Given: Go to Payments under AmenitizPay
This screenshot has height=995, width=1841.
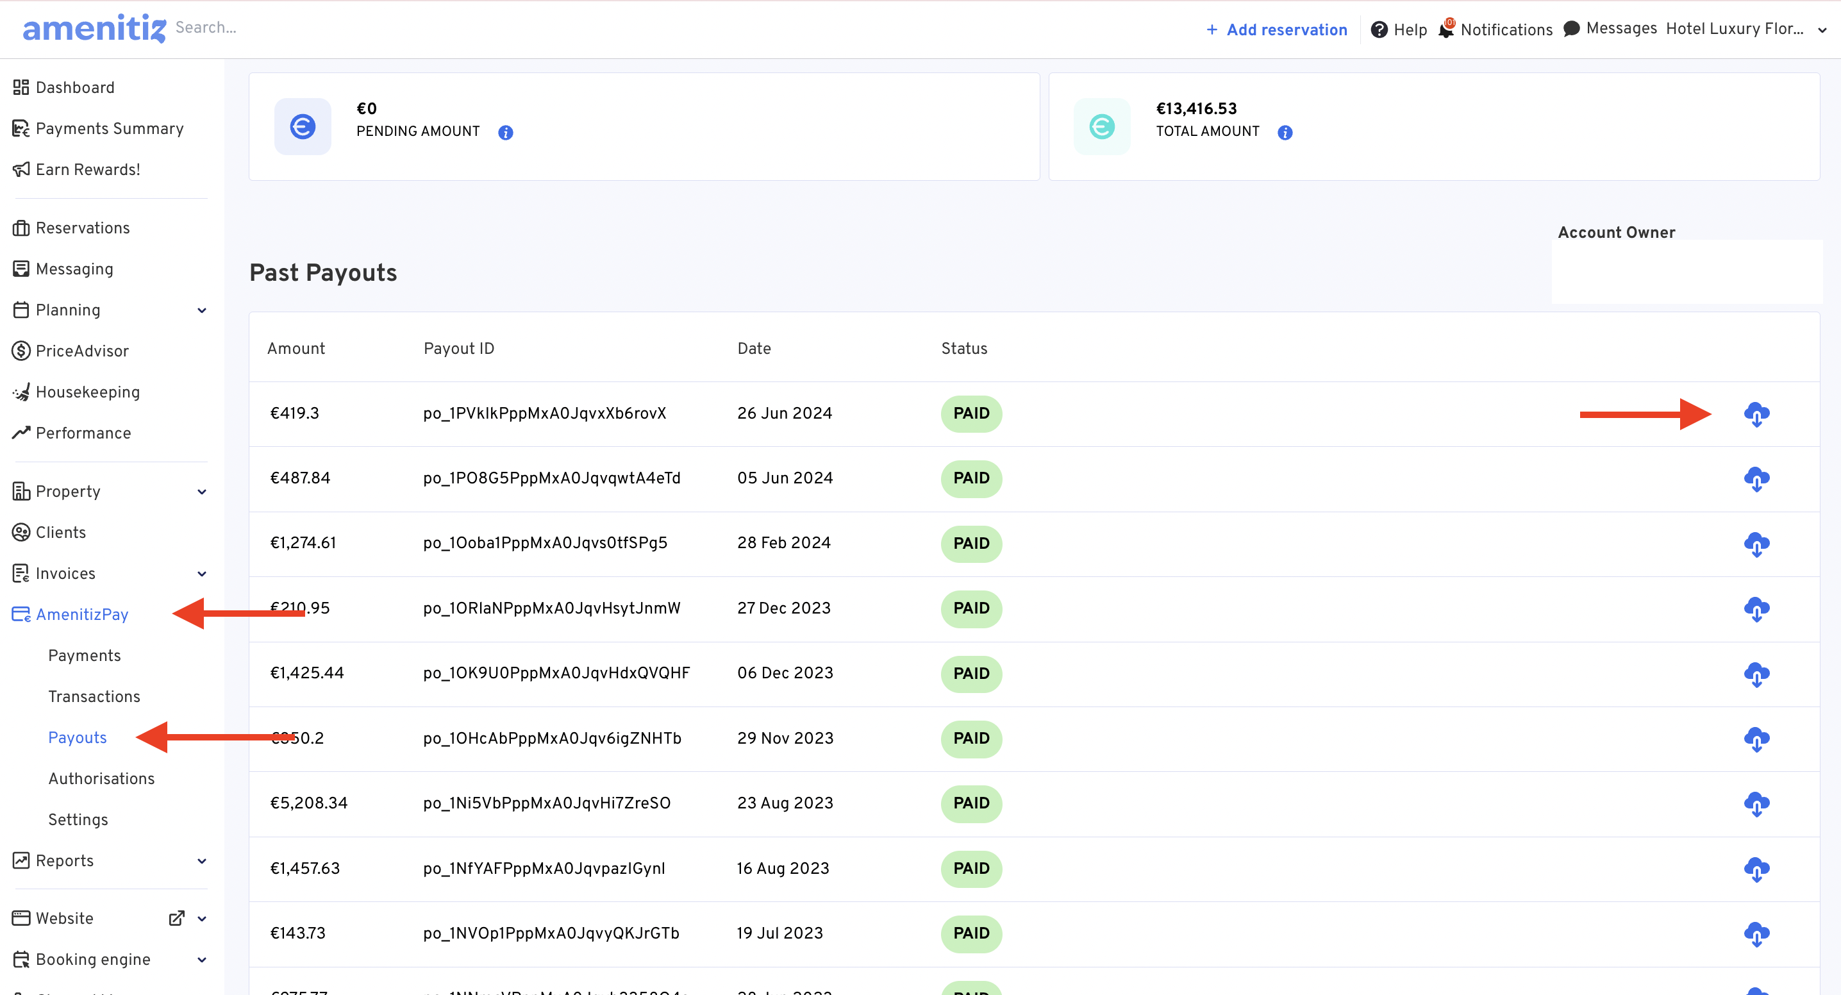Looking at the screenshot, I should (85, 655).
